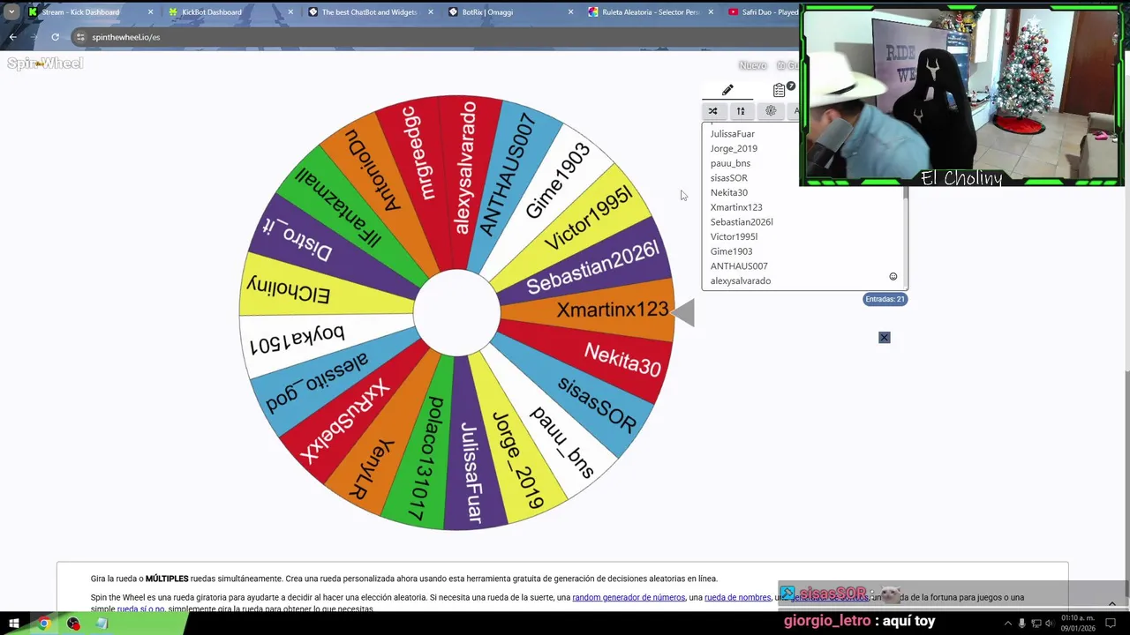Select ANTHAUS007 in the entries list
Viewport: 1130px width, 635px height.
pyautogui.click(x=739, y=266)
